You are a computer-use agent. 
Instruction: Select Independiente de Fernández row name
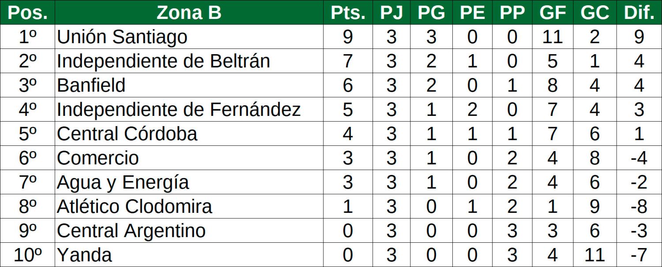pos(179,110)
